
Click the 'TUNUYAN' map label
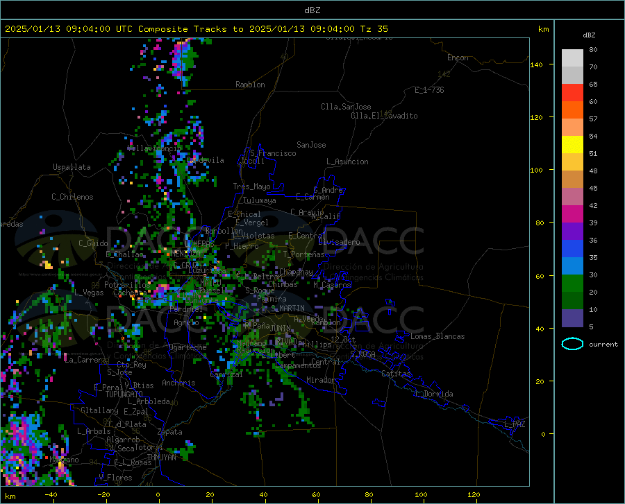point(161,457)
